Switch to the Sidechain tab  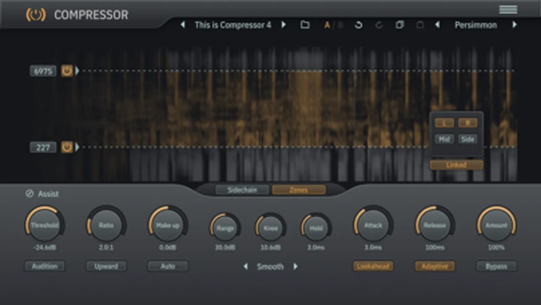pos(242,190)
